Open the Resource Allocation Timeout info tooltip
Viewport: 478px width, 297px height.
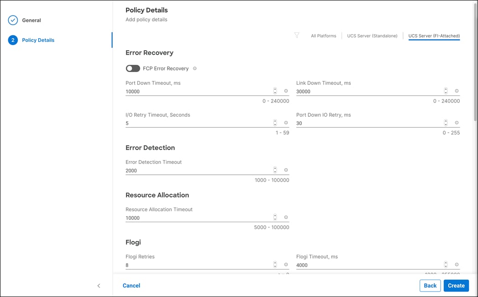point(286,217)
